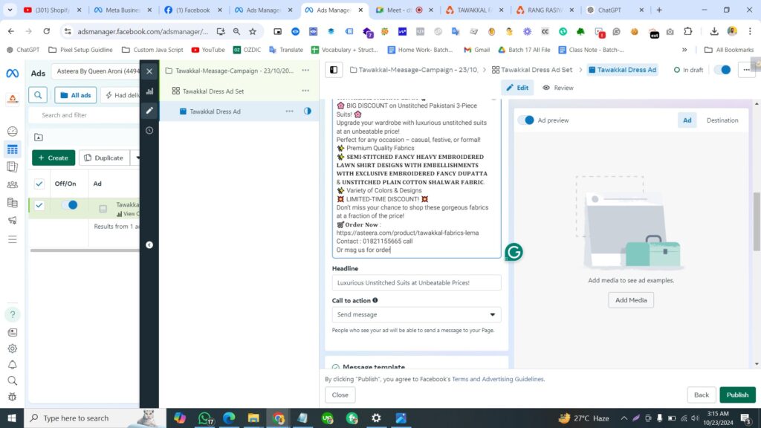The image size is (761, 428).
Task: Select the Destination preview tab
Action: pos(722,120)
